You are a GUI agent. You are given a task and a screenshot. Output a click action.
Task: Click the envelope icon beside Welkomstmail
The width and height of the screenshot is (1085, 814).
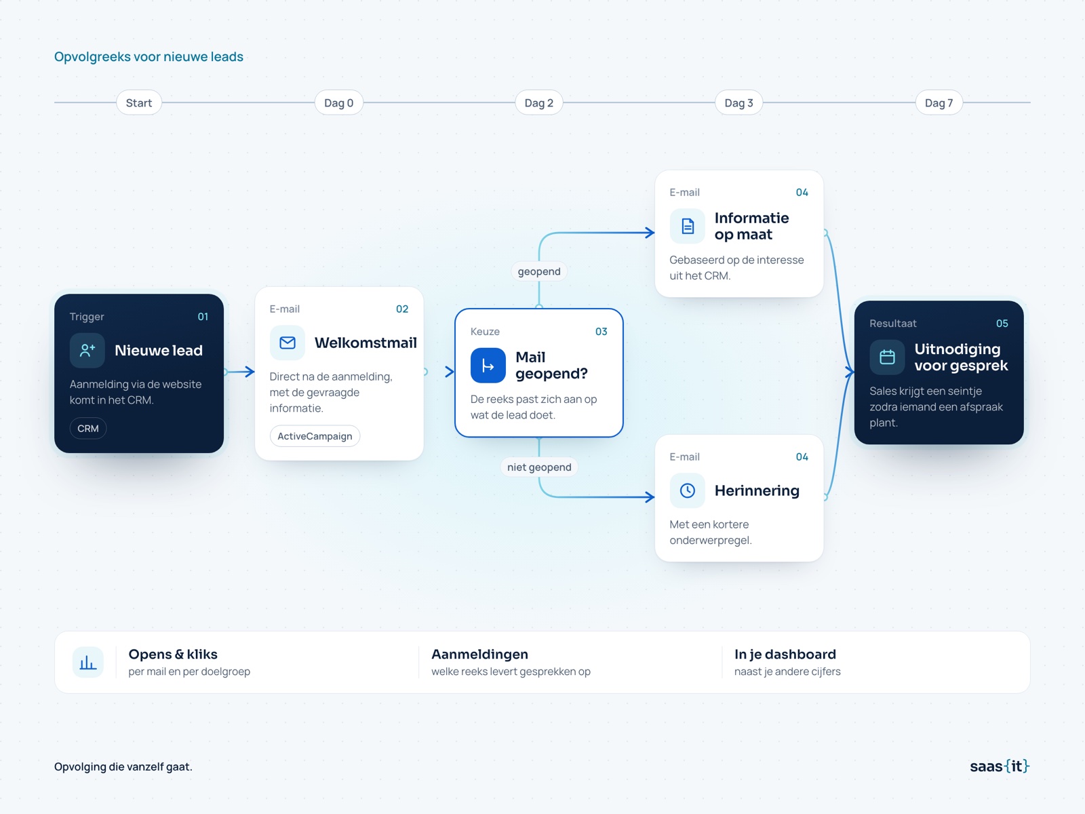coord(287,343)
